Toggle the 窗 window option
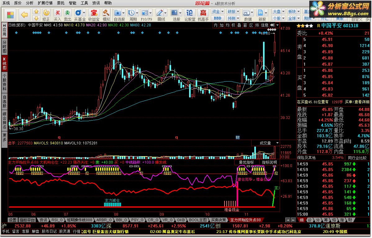This screenshot has width=372, height=238. (x=245, y=25)
